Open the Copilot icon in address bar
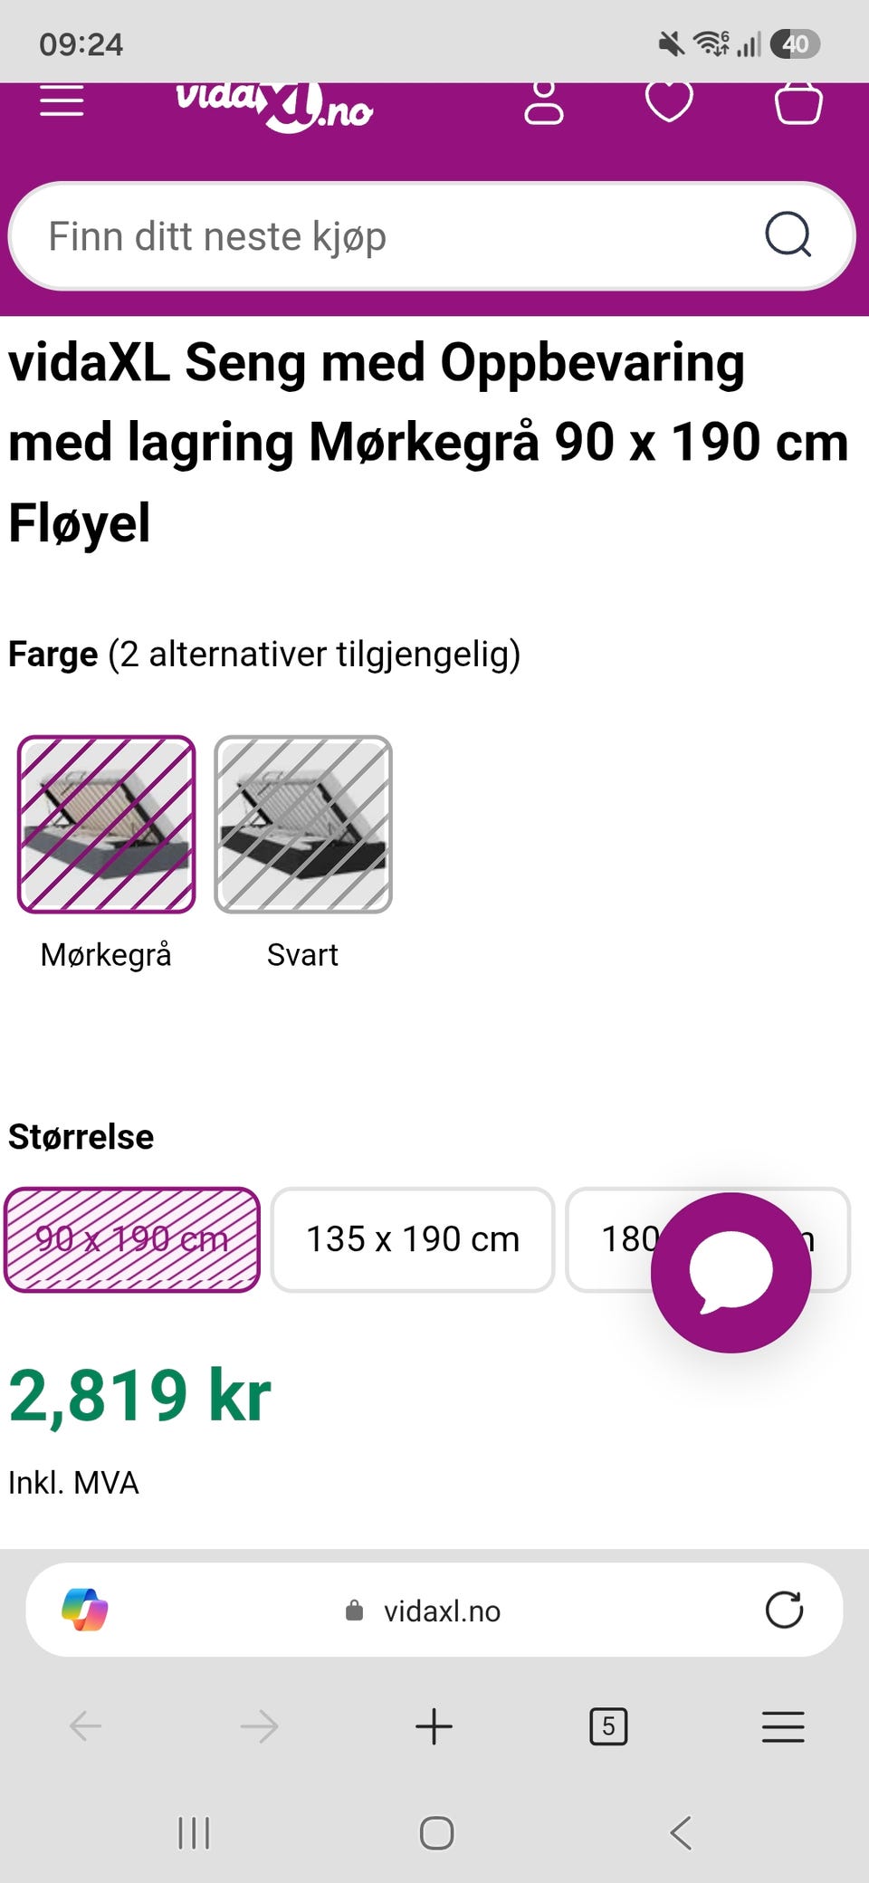869x1883 pixels. tap(85, 1610)
